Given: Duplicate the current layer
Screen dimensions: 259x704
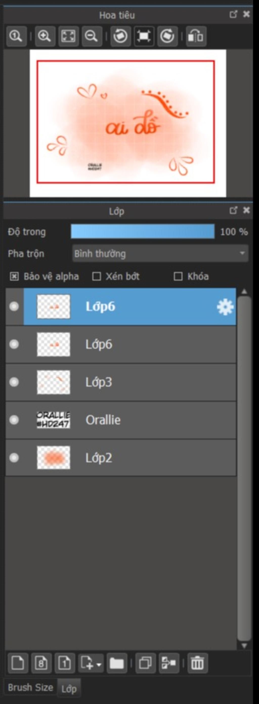Looking at the screenshot, I should coord(145,663).
